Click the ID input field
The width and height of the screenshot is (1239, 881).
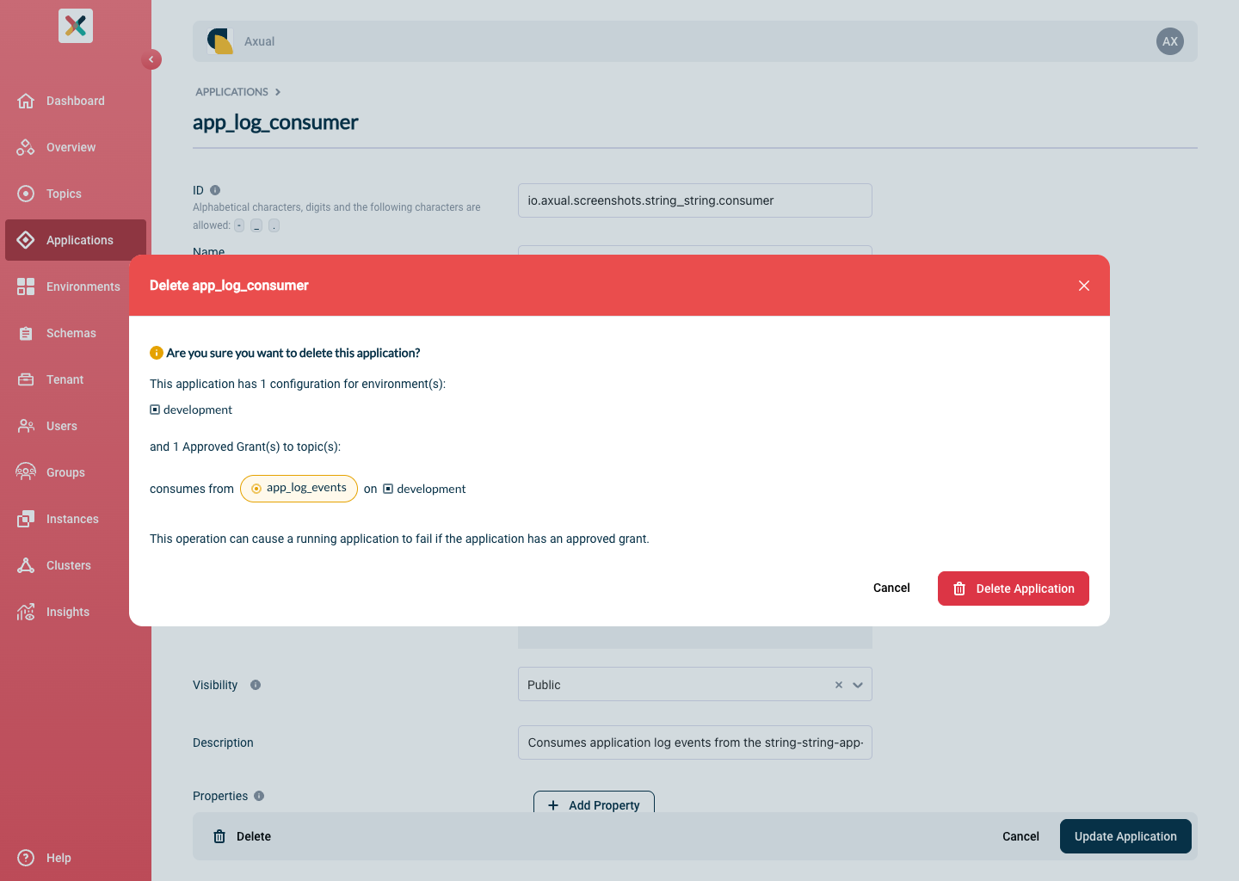coord(695,200)
